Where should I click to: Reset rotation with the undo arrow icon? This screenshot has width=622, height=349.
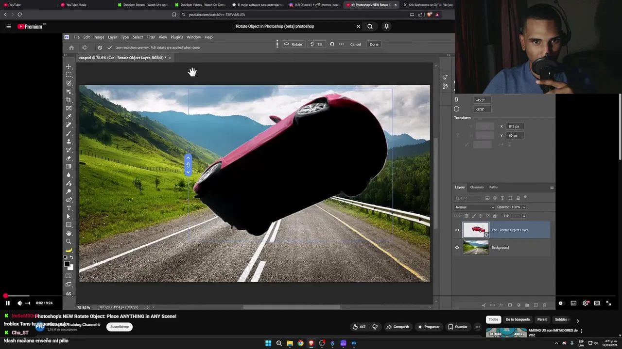pos(332,44)
